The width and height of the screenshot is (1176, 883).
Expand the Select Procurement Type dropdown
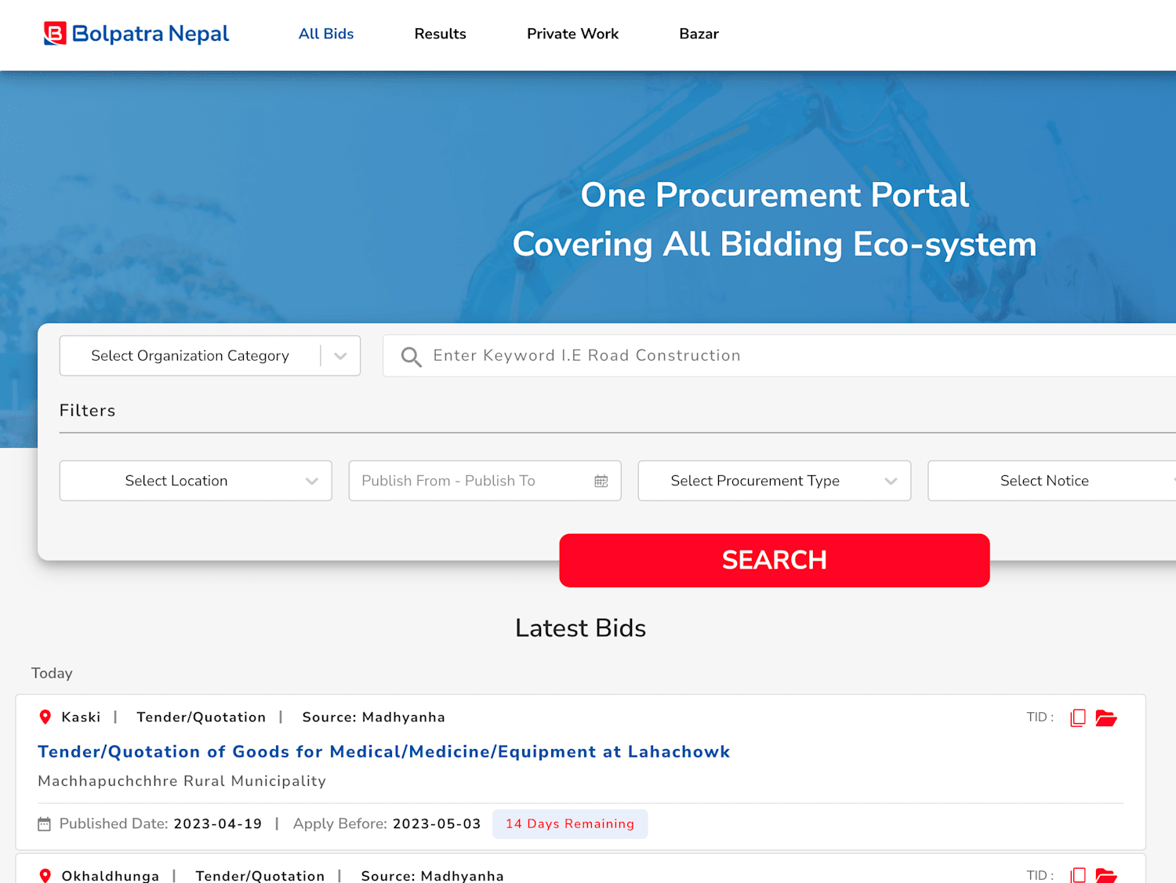coord(775,481)
